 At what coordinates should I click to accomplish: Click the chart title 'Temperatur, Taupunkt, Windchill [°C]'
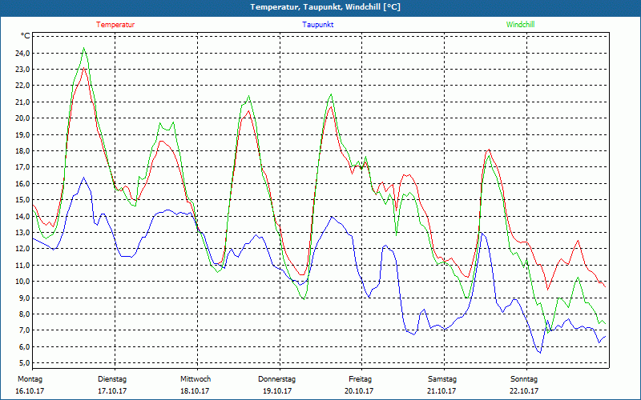325,7
